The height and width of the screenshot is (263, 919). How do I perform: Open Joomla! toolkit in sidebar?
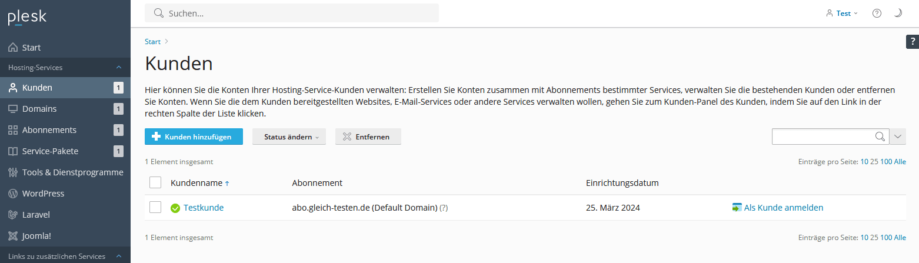[36, 236]
